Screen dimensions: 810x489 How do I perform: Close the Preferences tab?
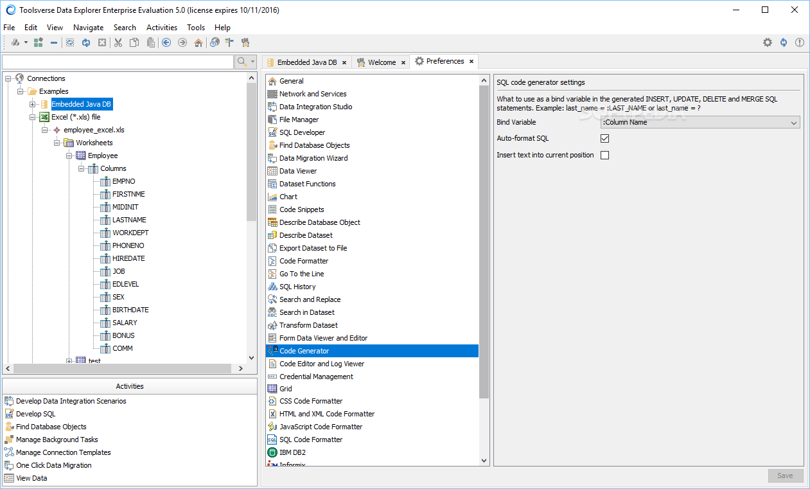[x=471, y=62]
